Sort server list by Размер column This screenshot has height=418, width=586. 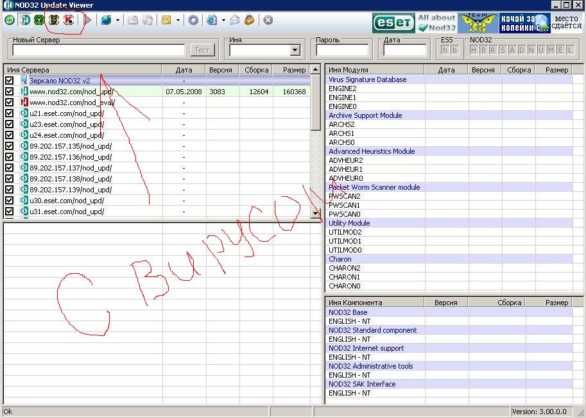(x=291, y=70)
